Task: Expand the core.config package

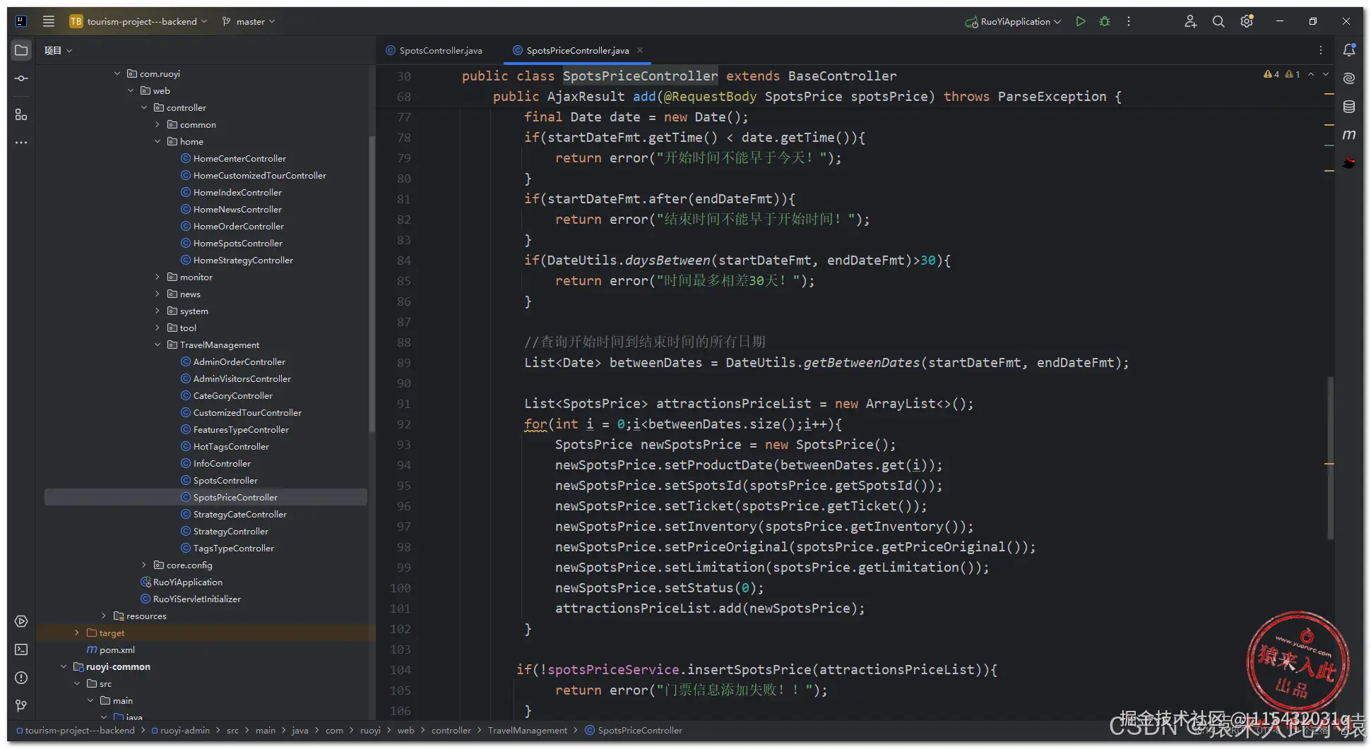Action: 144,565
